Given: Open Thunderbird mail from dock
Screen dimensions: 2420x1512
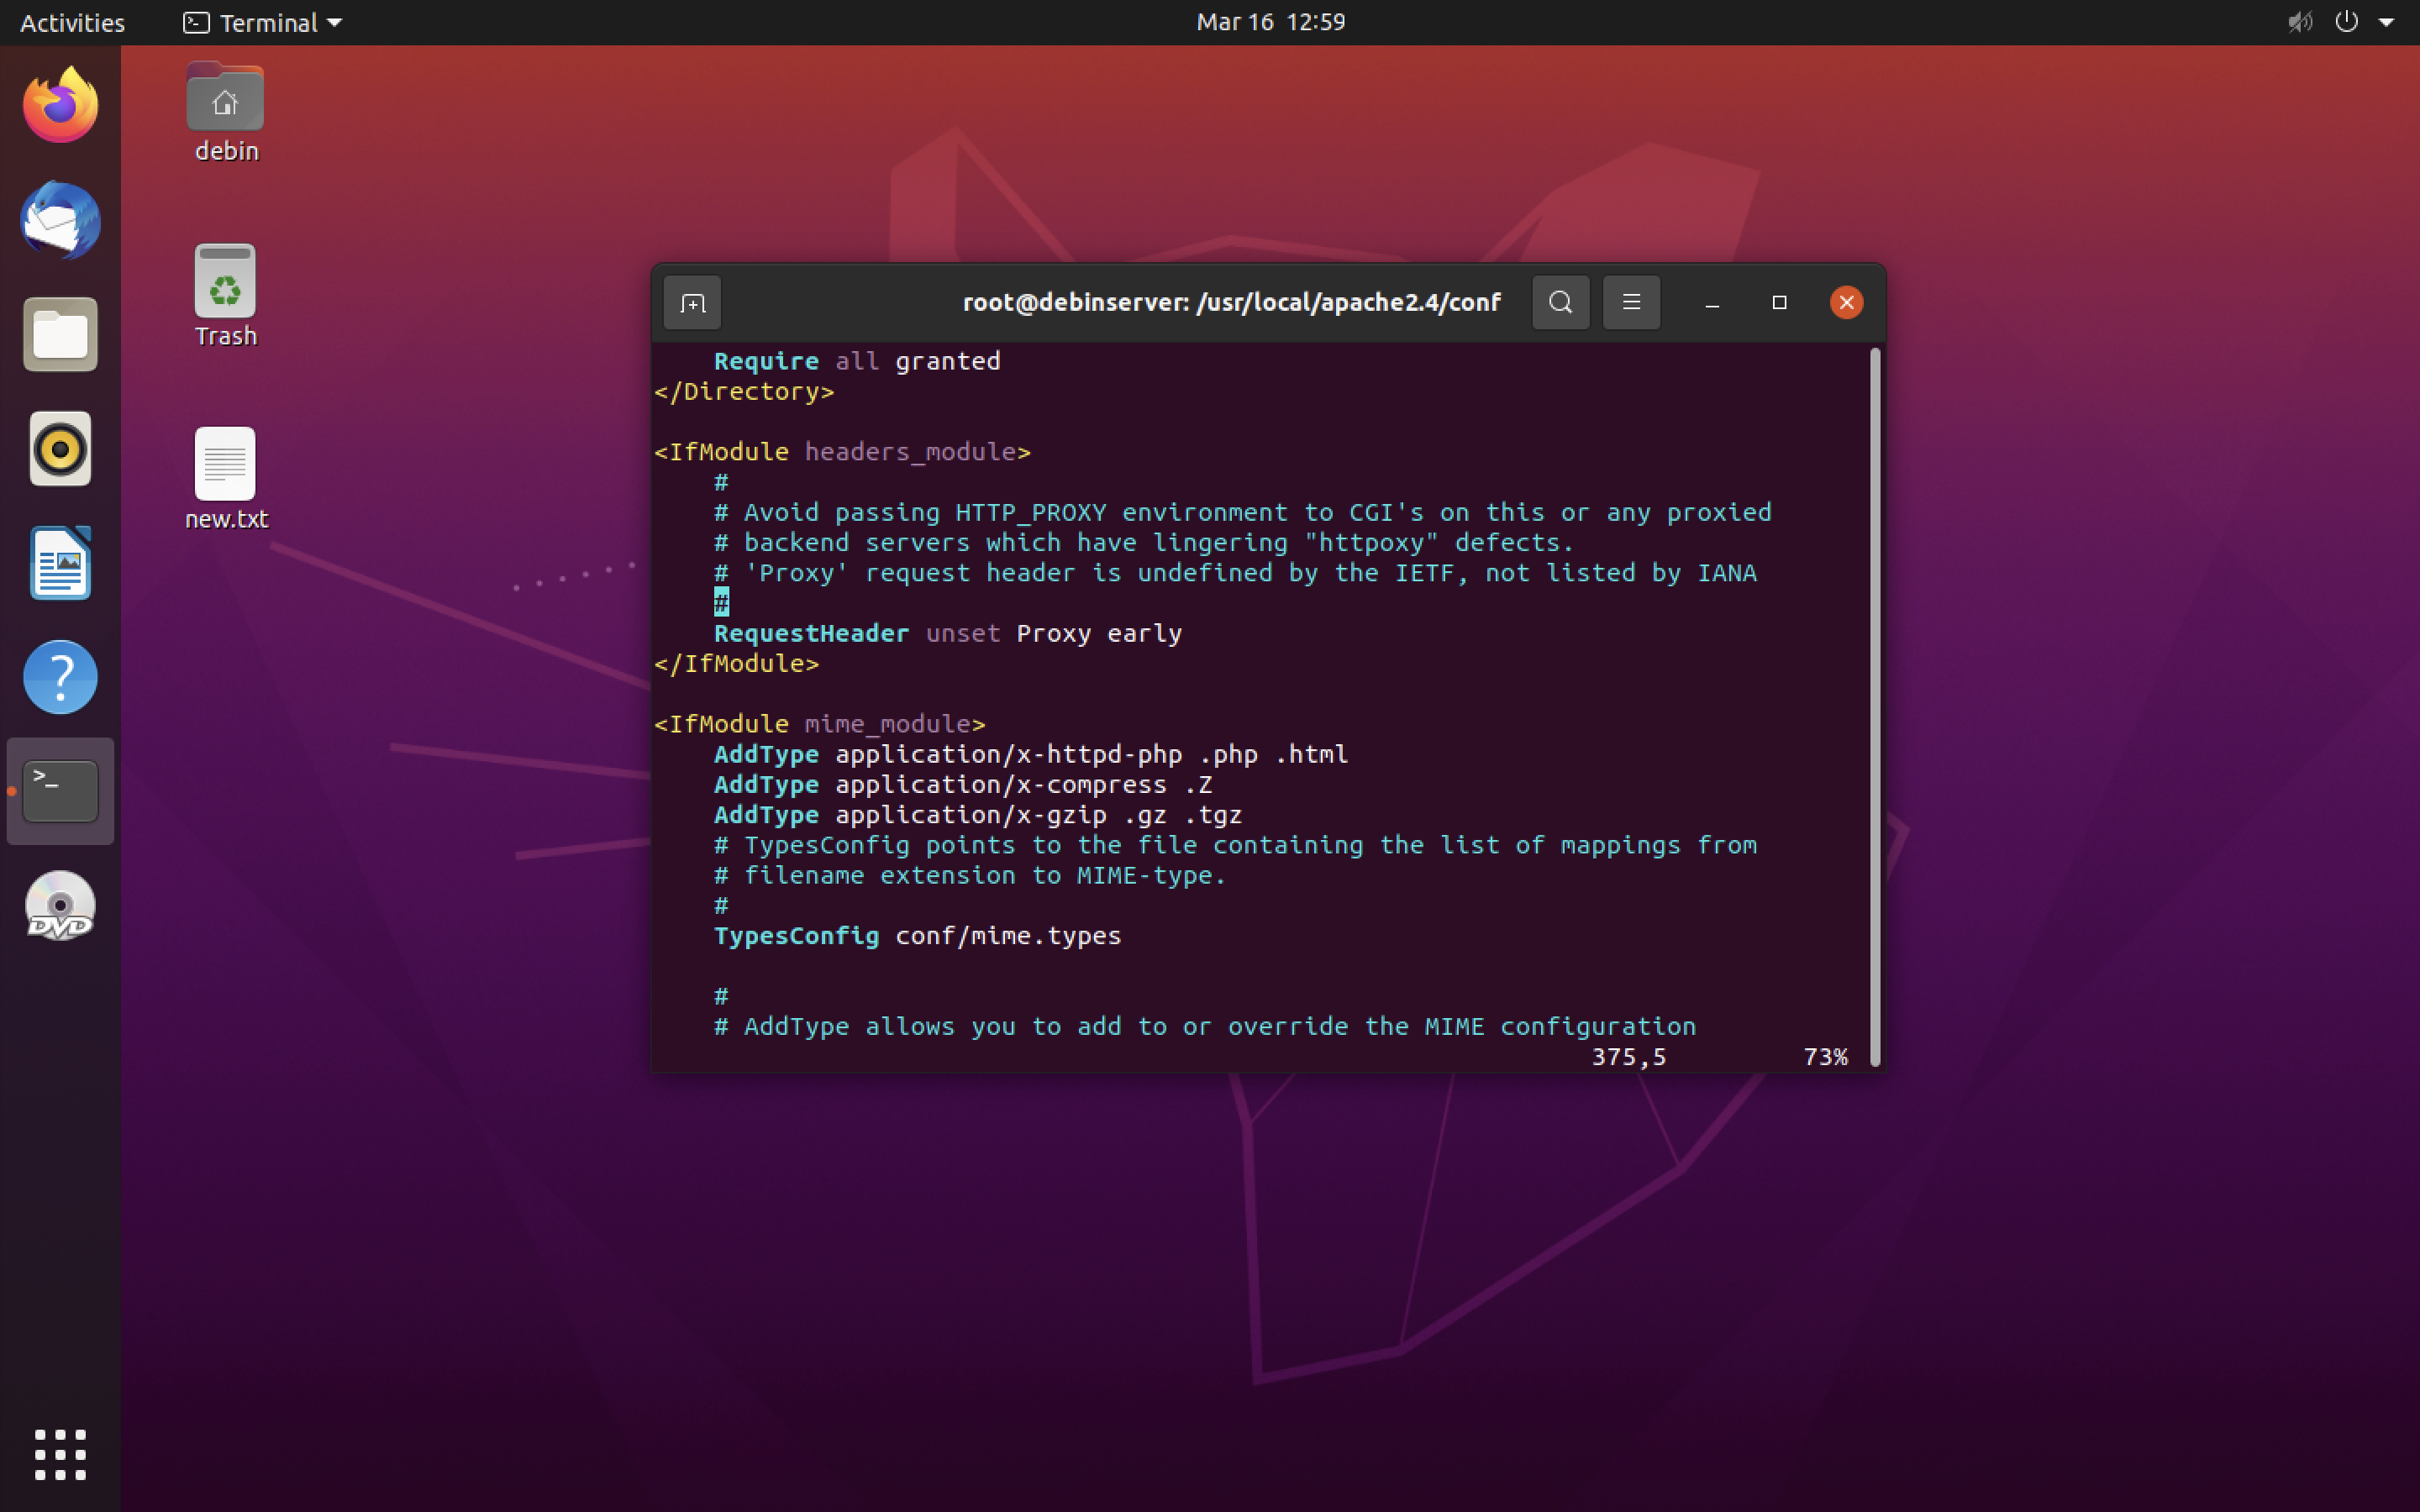Looking at the screenshot, I should (60, 220).
